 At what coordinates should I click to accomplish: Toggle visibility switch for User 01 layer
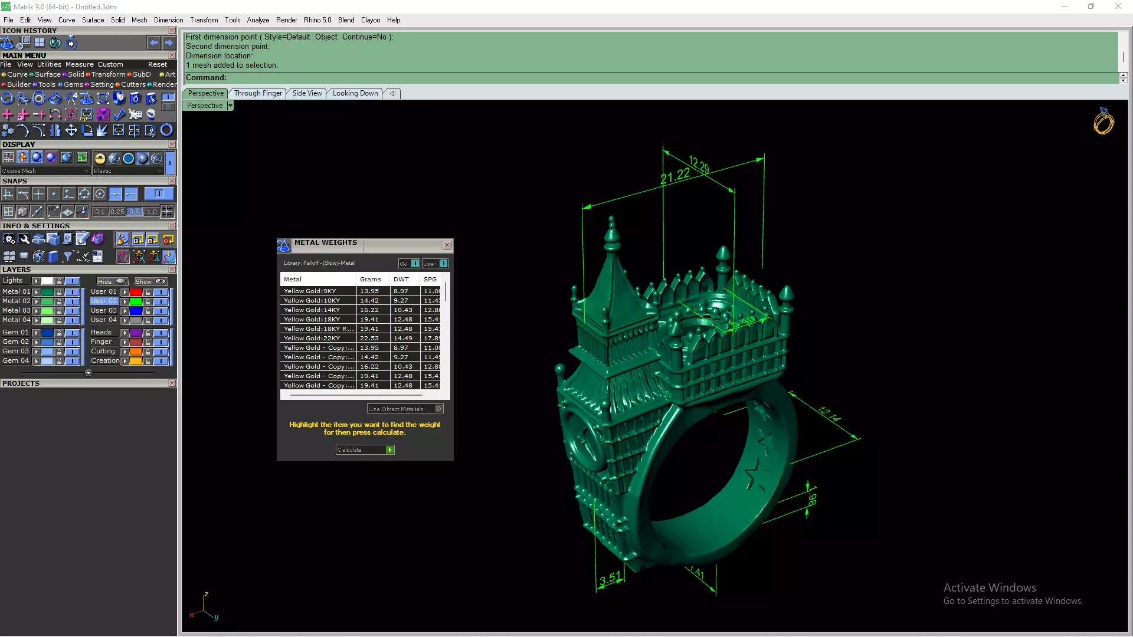click(161, 292)
